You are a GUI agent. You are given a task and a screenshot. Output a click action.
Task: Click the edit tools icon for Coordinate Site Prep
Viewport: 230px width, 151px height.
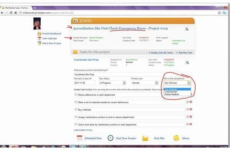[x=187, y=62]
